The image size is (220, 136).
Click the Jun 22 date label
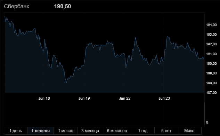tap(125, 98)
